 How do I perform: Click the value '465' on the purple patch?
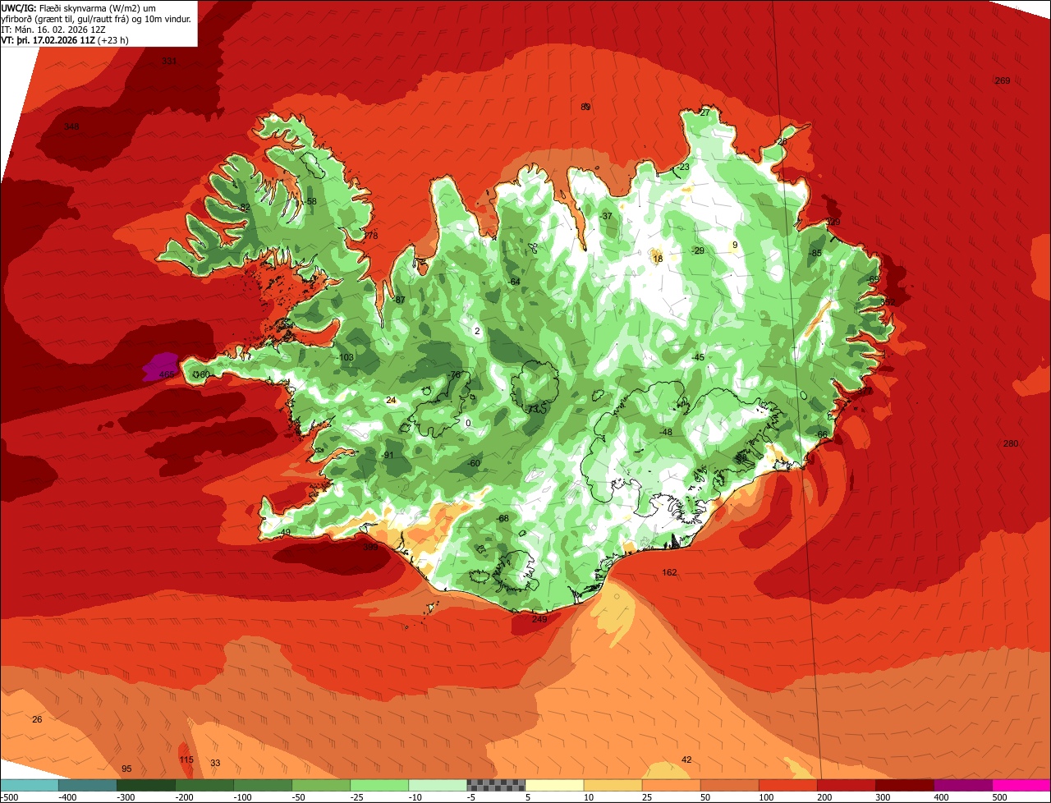[x=167, y=374]
